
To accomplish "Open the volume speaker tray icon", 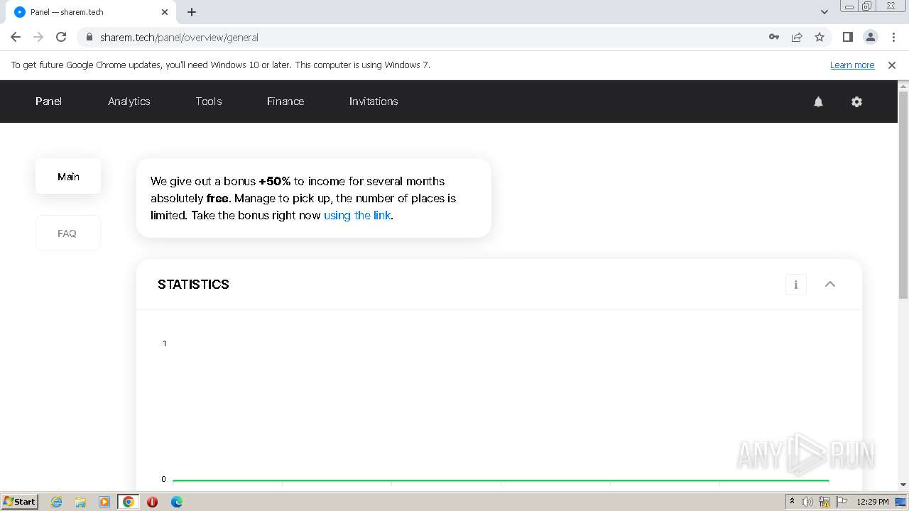I will (807, 502).
